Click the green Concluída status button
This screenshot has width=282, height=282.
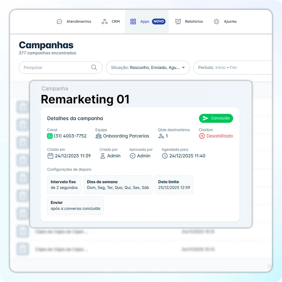[216, 118]
